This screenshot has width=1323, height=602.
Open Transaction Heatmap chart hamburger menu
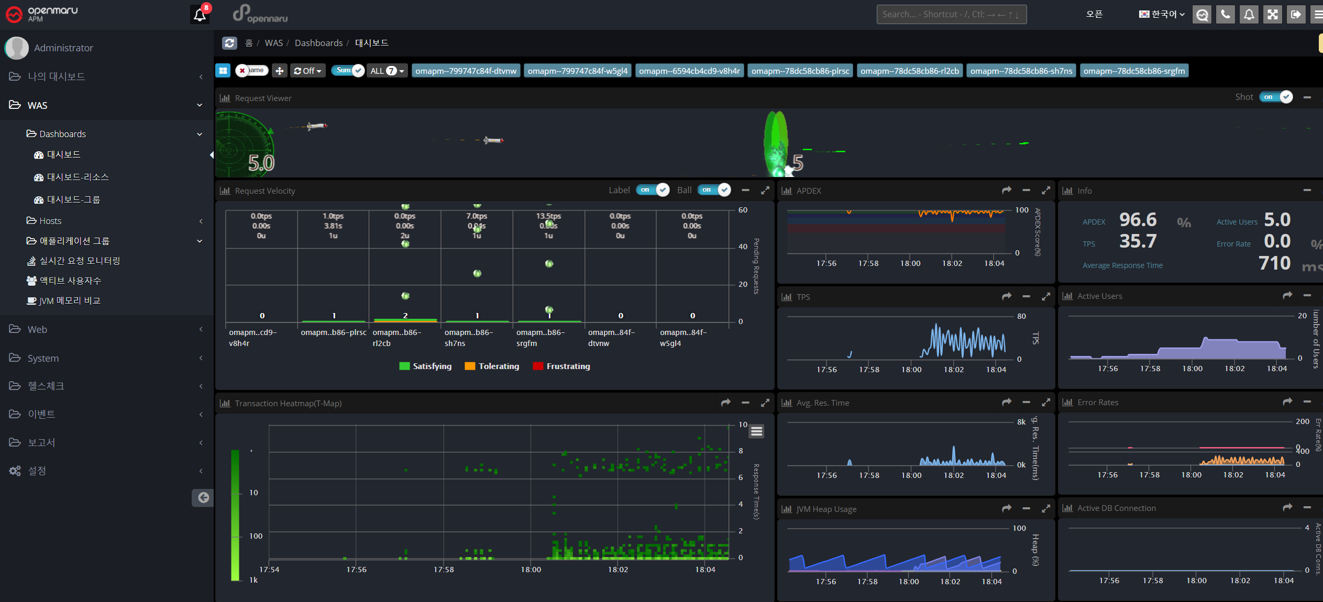click(756, 431)
